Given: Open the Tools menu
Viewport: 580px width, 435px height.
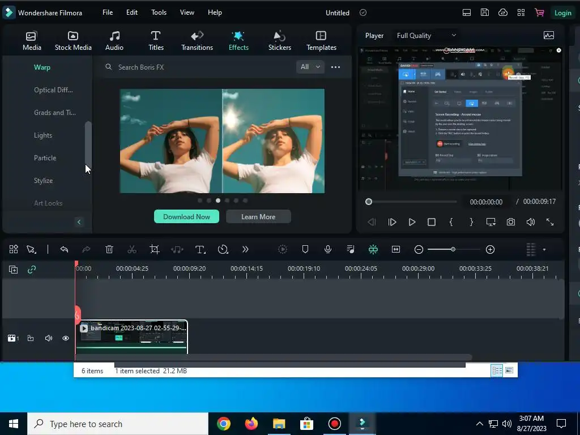Looking at the screenshot, I should pyautogui.click(x=159, y=12).
